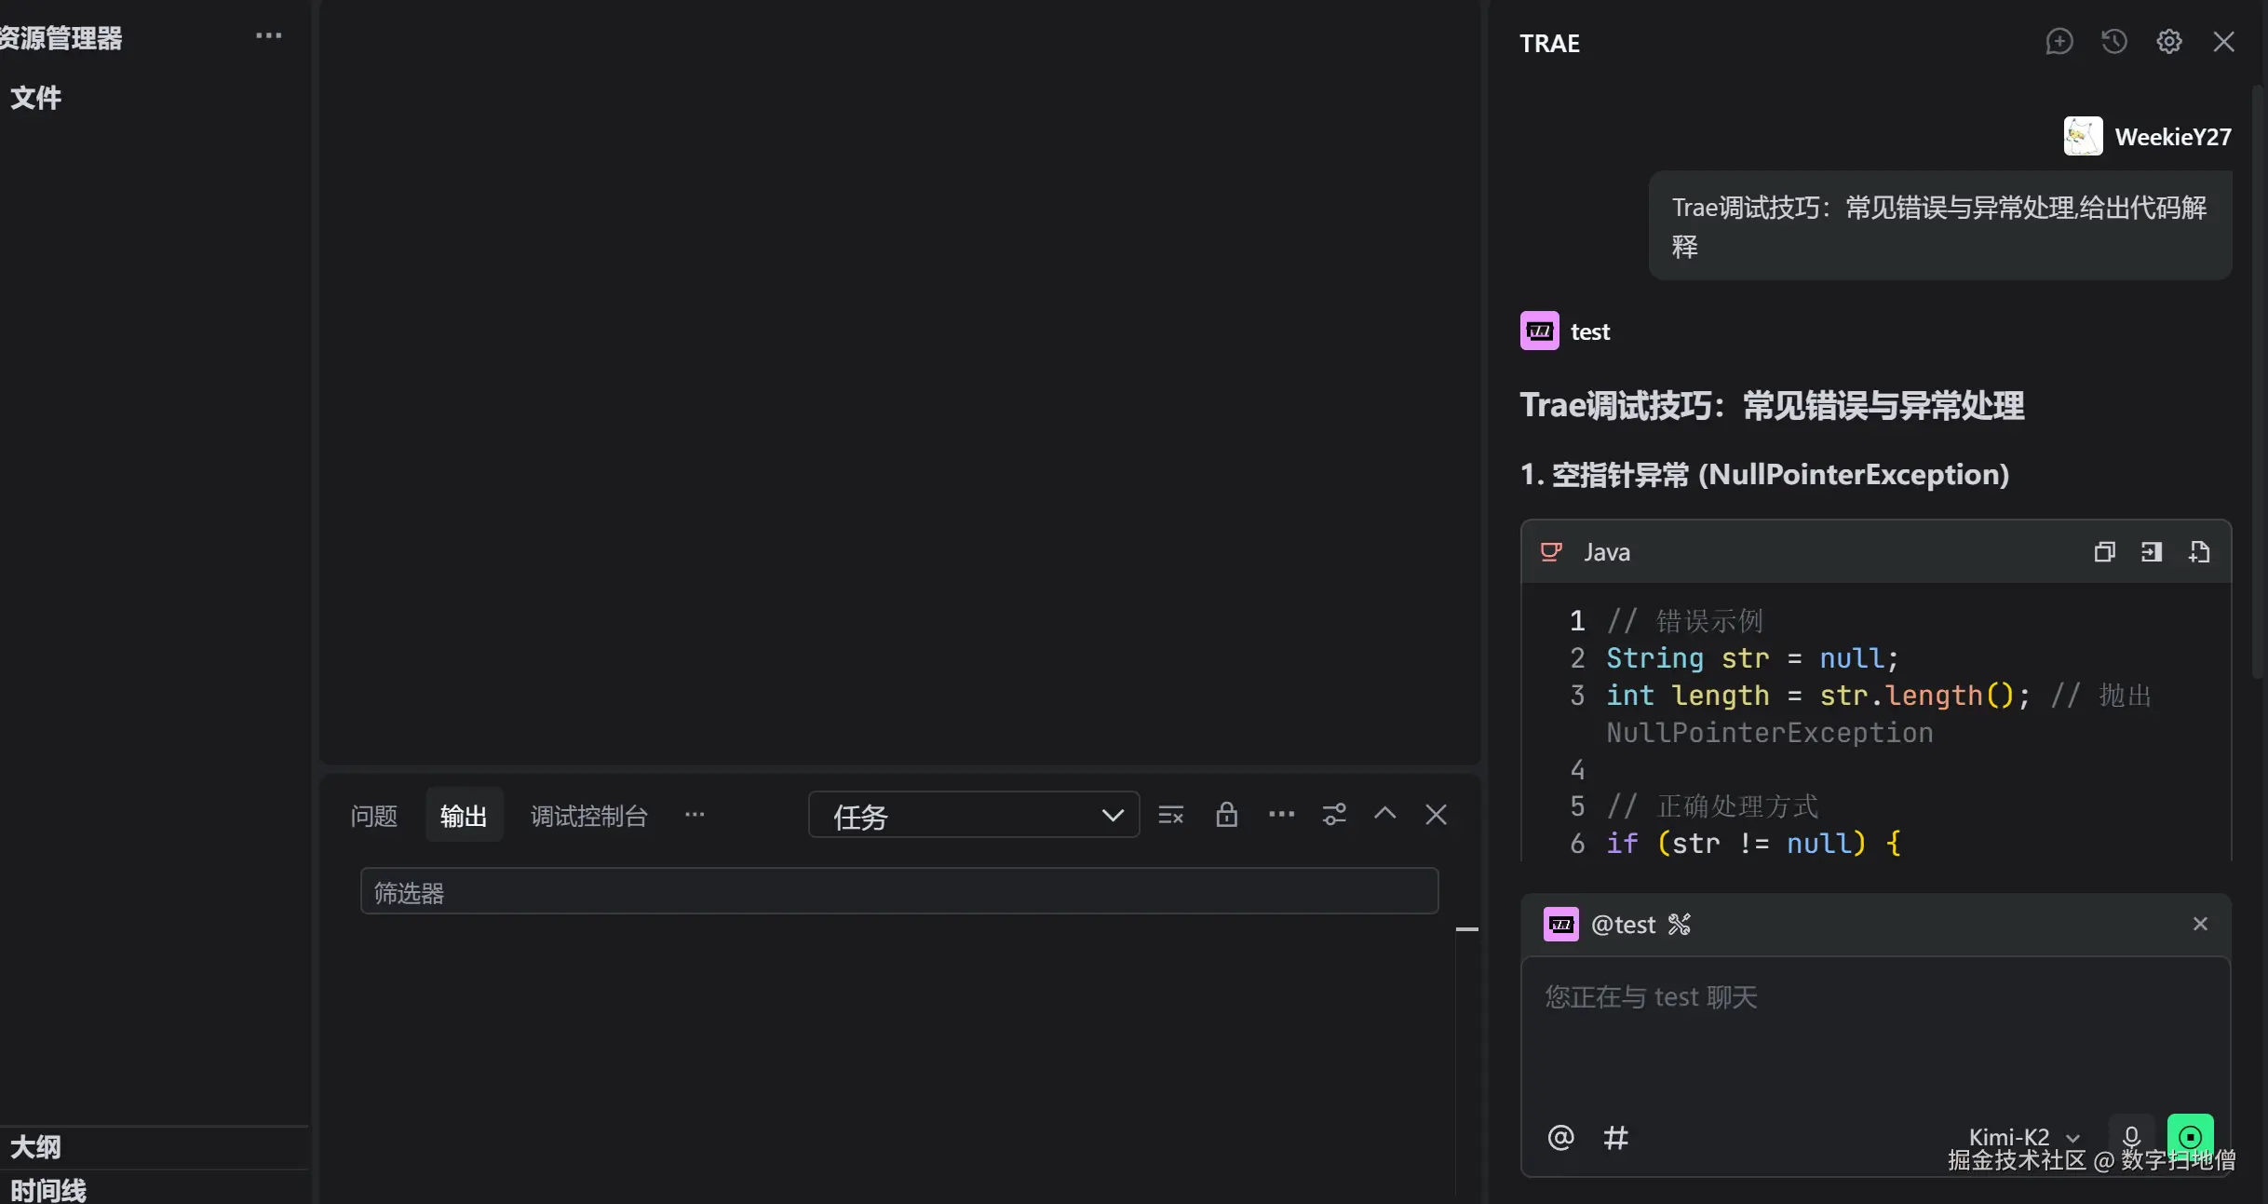Clear the output panel contents
The width and height of the screenshot is (2268, 1204).
pos(1171,815)
